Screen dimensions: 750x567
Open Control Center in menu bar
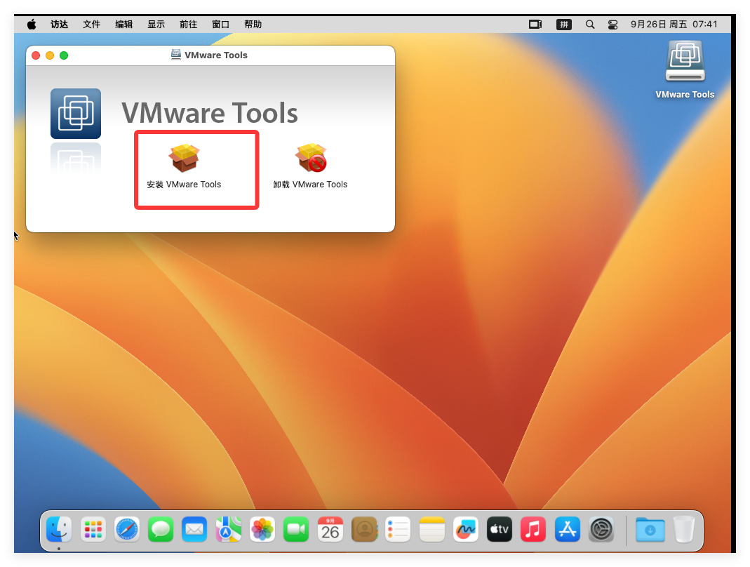(612, 25)
